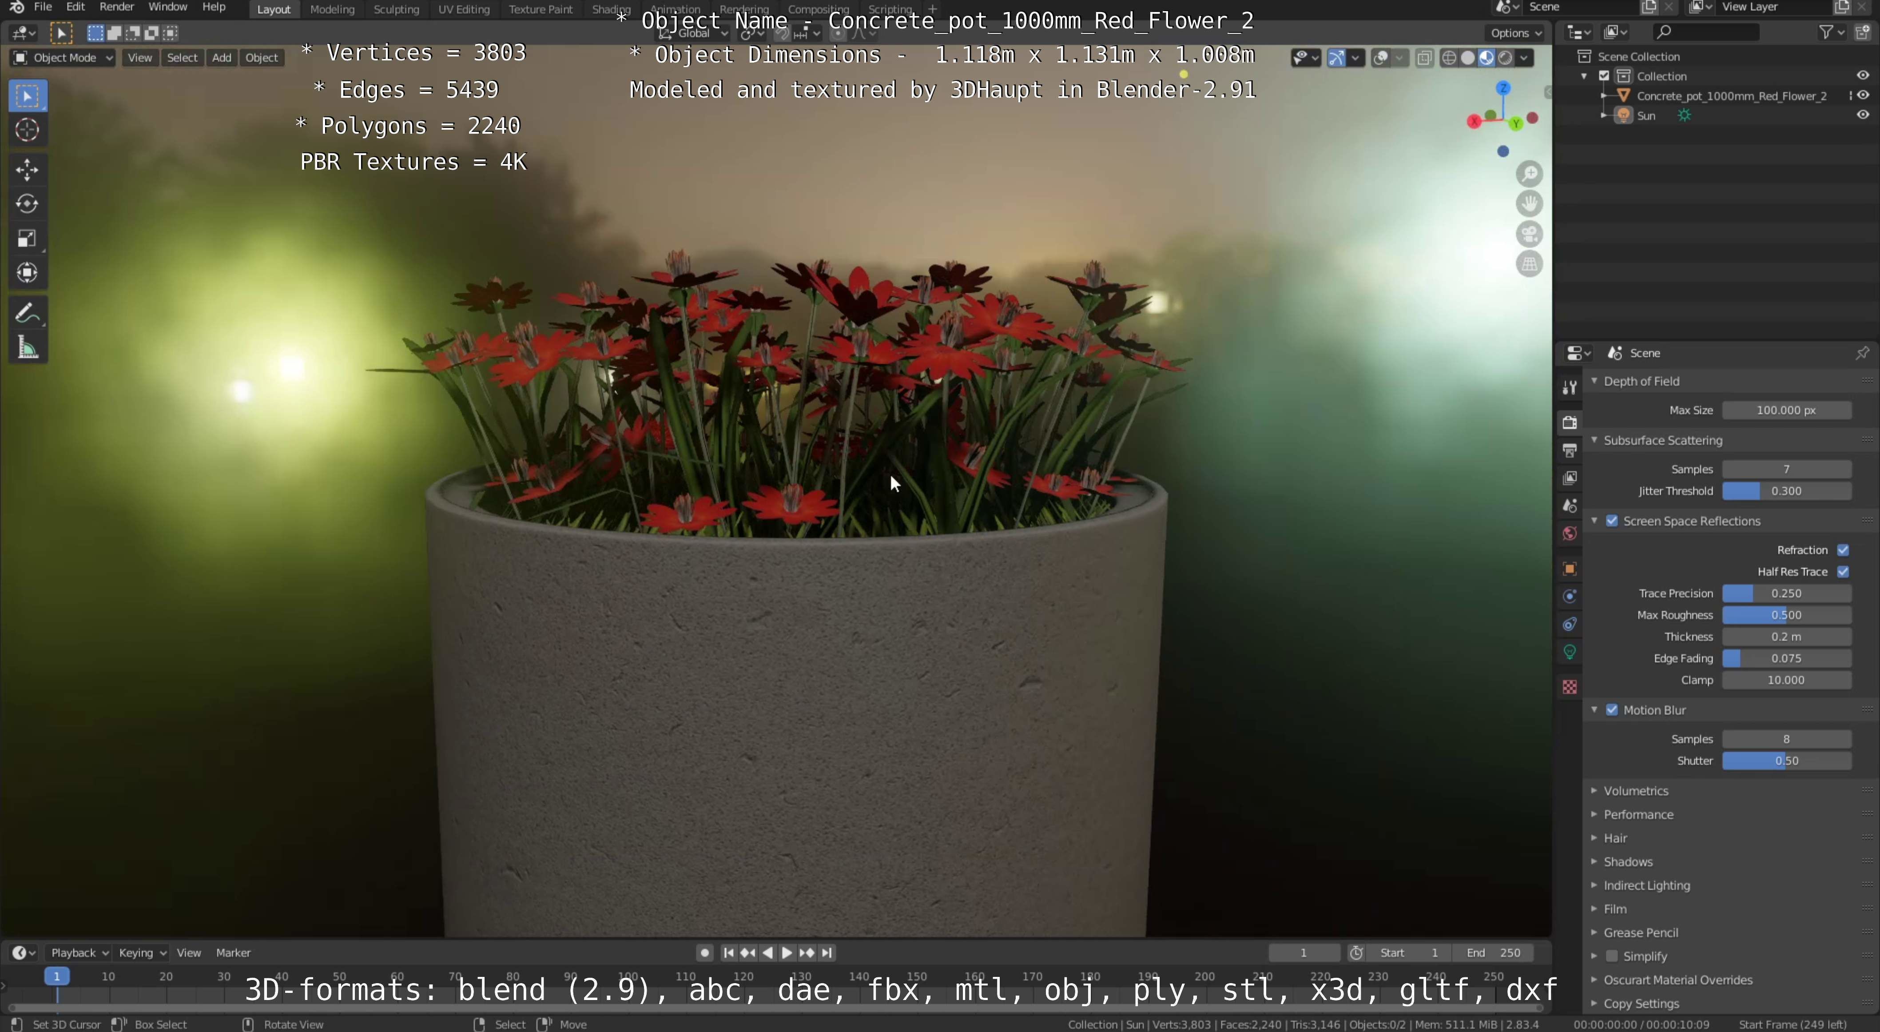Open the viewport Select menu
This screenshot has width=1880, height=1032.
182,58
